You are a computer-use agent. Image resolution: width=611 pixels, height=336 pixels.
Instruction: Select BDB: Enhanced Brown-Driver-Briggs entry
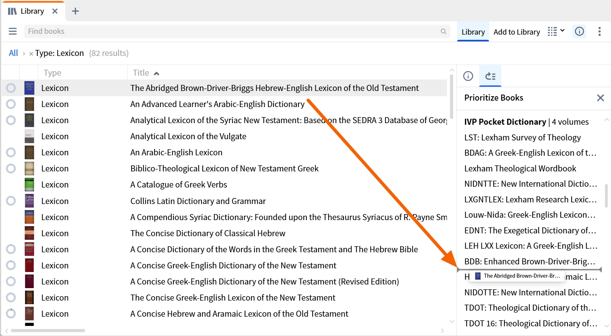[530, 262]
